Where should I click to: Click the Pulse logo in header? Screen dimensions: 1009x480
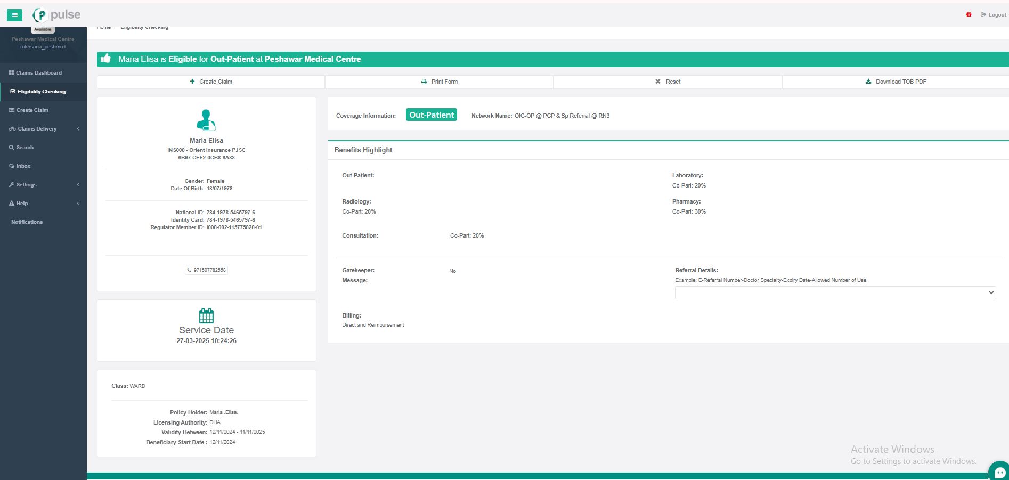click(57, 15)
